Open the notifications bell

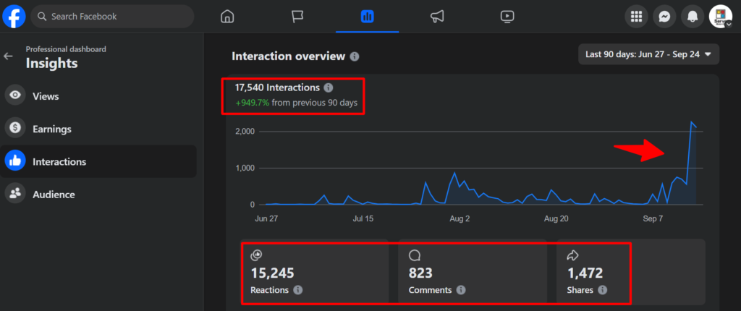point(693,16)
